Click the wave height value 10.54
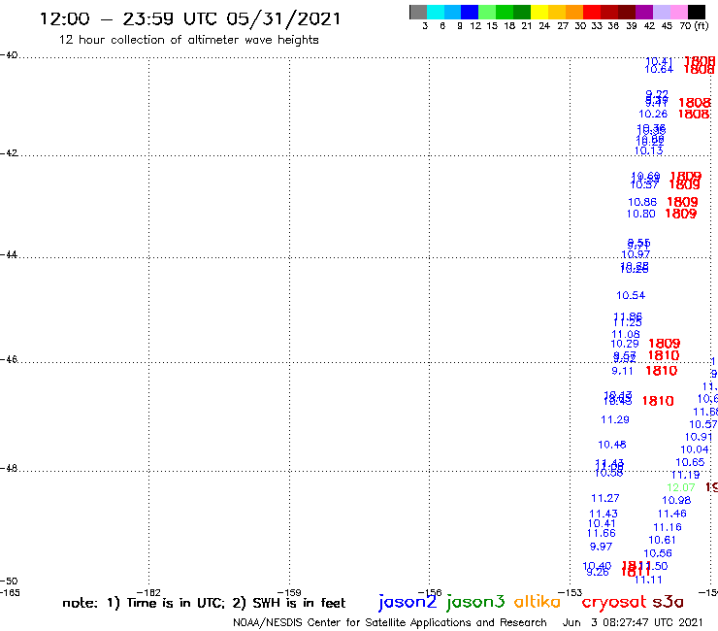Screen dimensions: 718x631 click(x=631, y=295)
